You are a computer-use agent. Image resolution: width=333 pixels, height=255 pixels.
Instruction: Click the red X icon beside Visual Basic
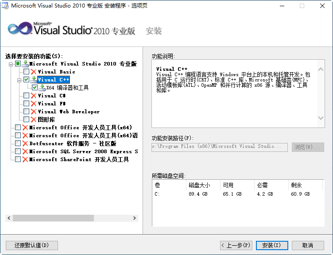(34, 72)
